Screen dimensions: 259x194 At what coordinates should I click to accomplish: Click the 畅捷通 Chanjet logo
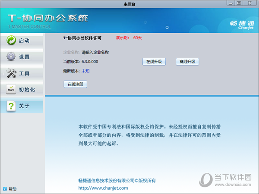click(x=242, y=25)
